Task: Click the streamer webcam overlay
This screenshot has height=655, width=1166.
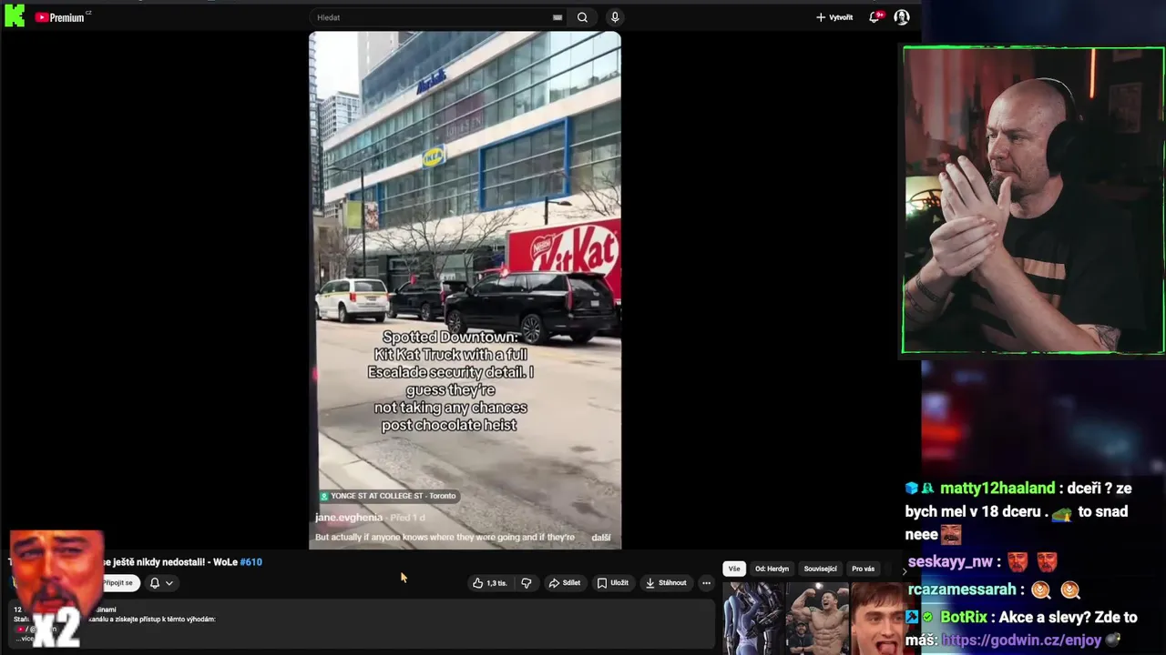Action: pos(1033,200)
